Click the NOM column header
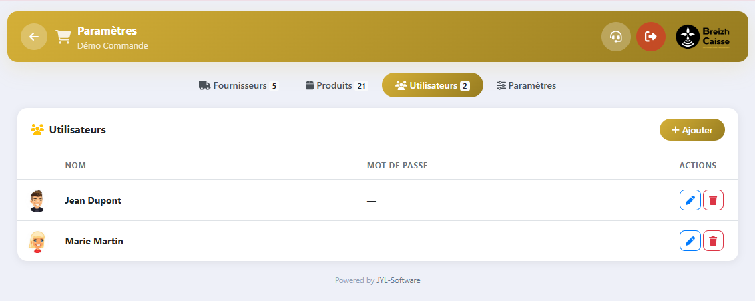Image resolution: width=755 pixels, height=301 pixels. coord(75,165)
